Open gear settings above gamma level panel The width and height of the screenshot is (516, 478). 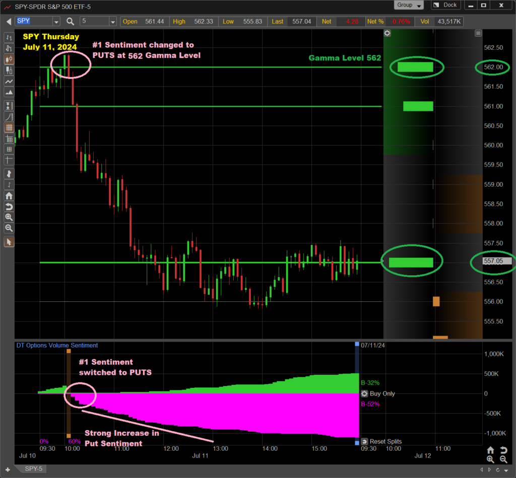click(387, 33)
